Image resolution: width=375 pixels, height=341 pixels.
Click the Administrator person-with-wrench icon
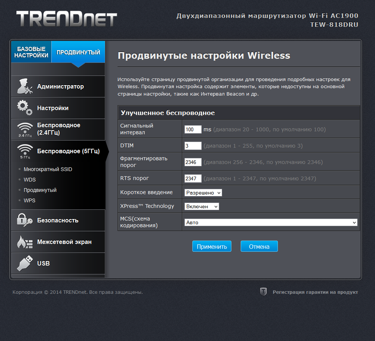(25, 86)
